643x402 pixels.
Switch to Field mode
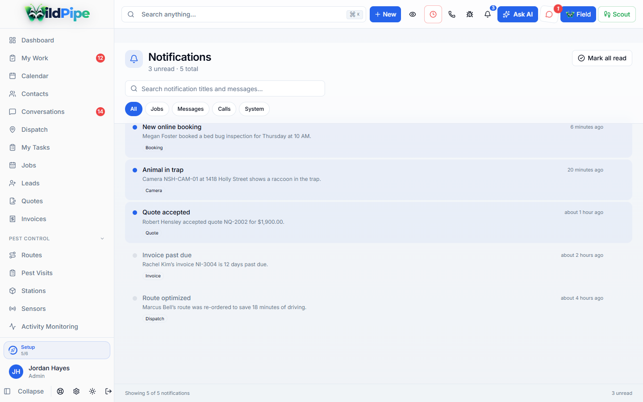578,14
